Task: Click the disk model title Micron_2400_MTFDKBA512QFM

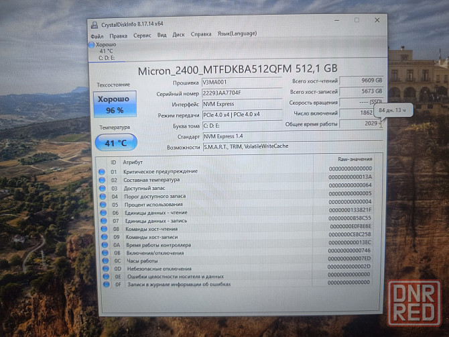Action: coord(214,70)
